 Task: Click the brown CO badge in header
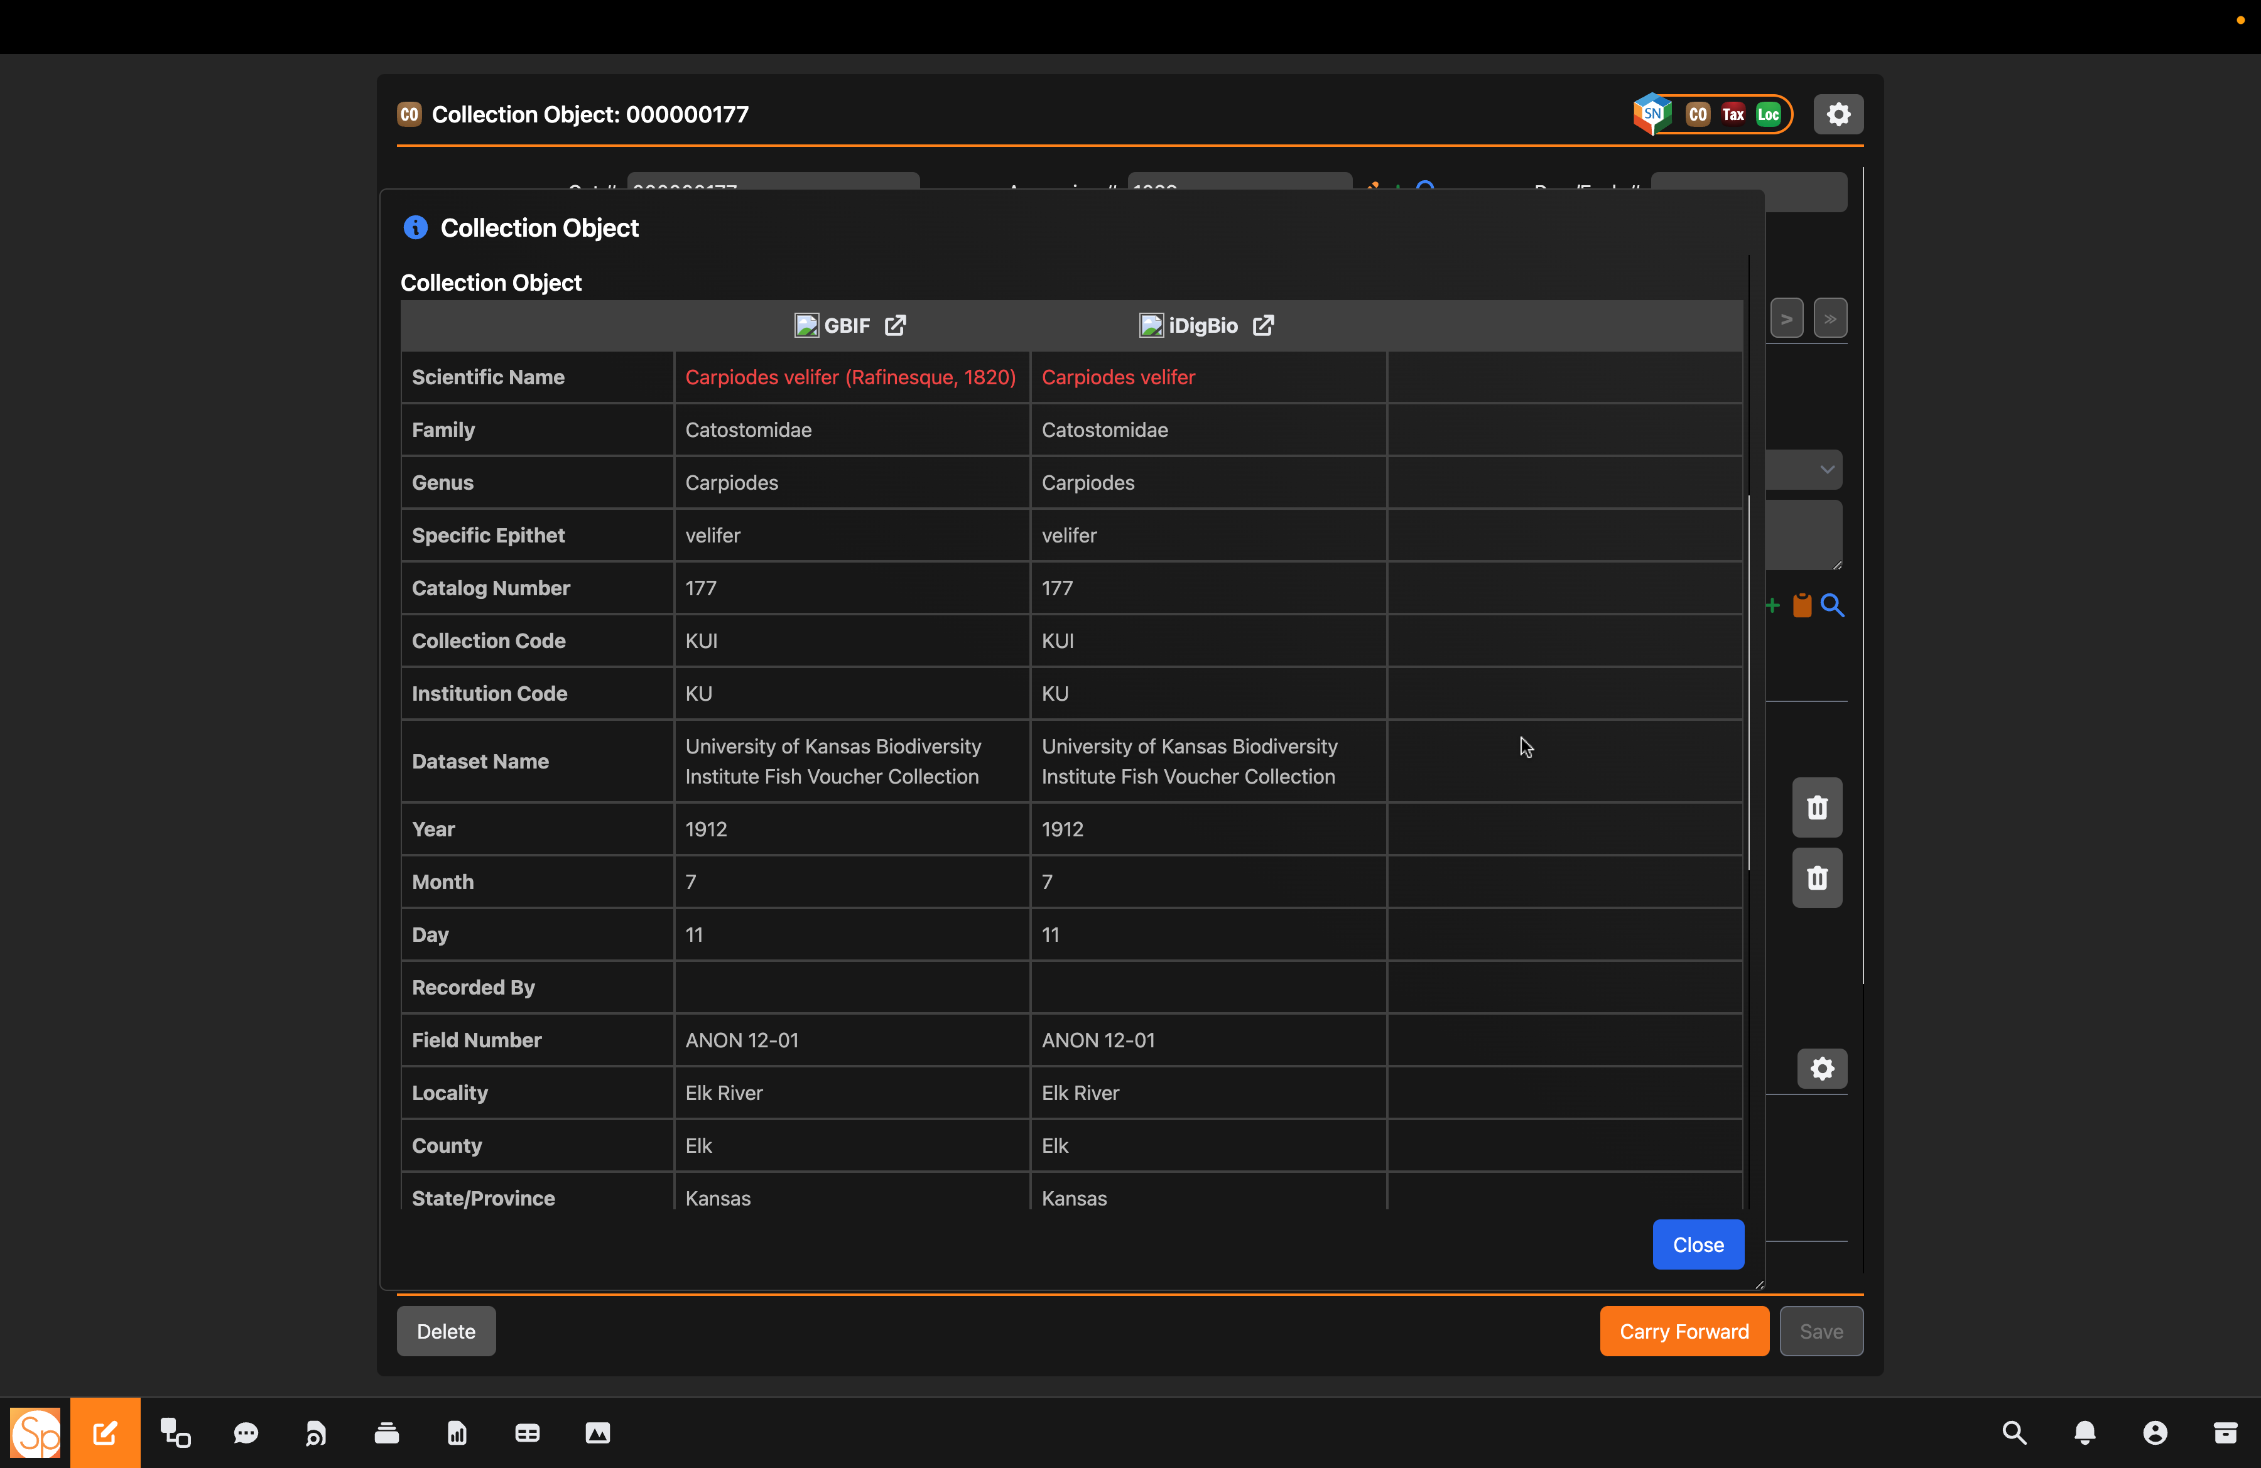[1698, 114]
